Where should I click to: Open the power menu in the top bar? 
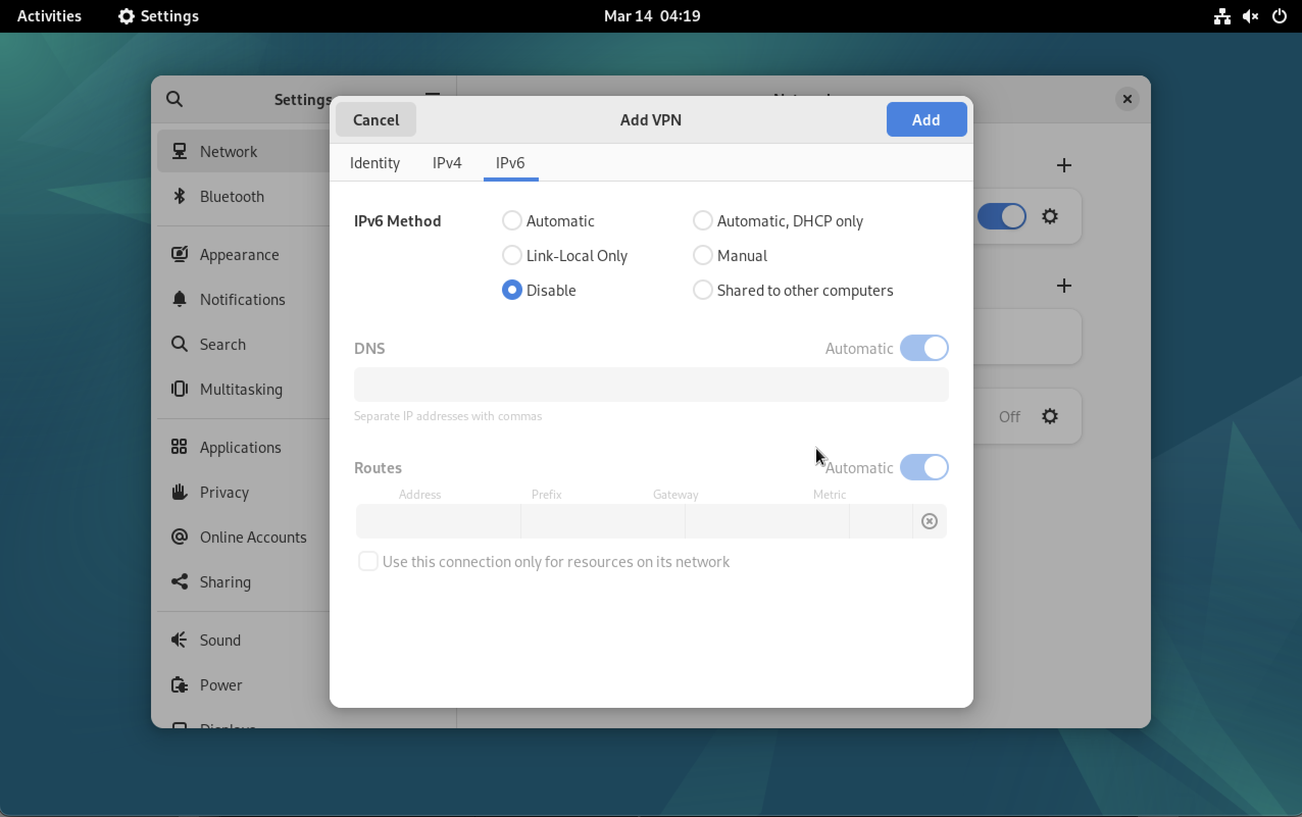[1280, 16]
